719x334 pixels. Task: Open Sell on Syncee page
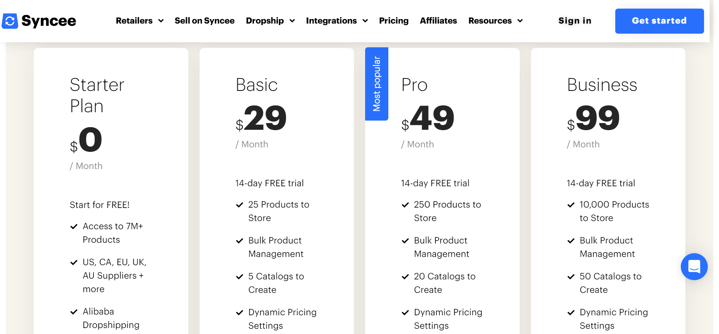tap(204, 21)
